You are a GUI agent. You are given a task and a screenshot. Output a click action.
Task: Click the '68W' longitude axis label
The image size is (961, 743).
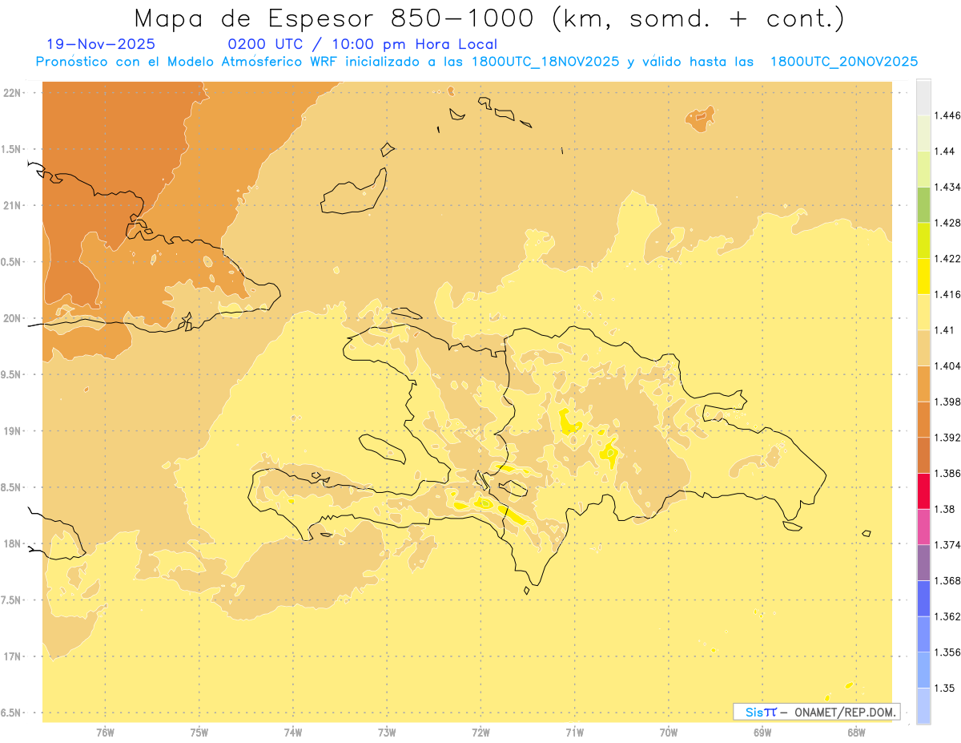pyautogui.click(x=856, y=732)
